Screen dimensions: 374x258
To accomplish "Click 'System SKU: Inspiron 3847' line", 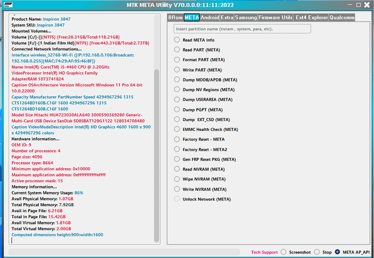I will 38,25.
